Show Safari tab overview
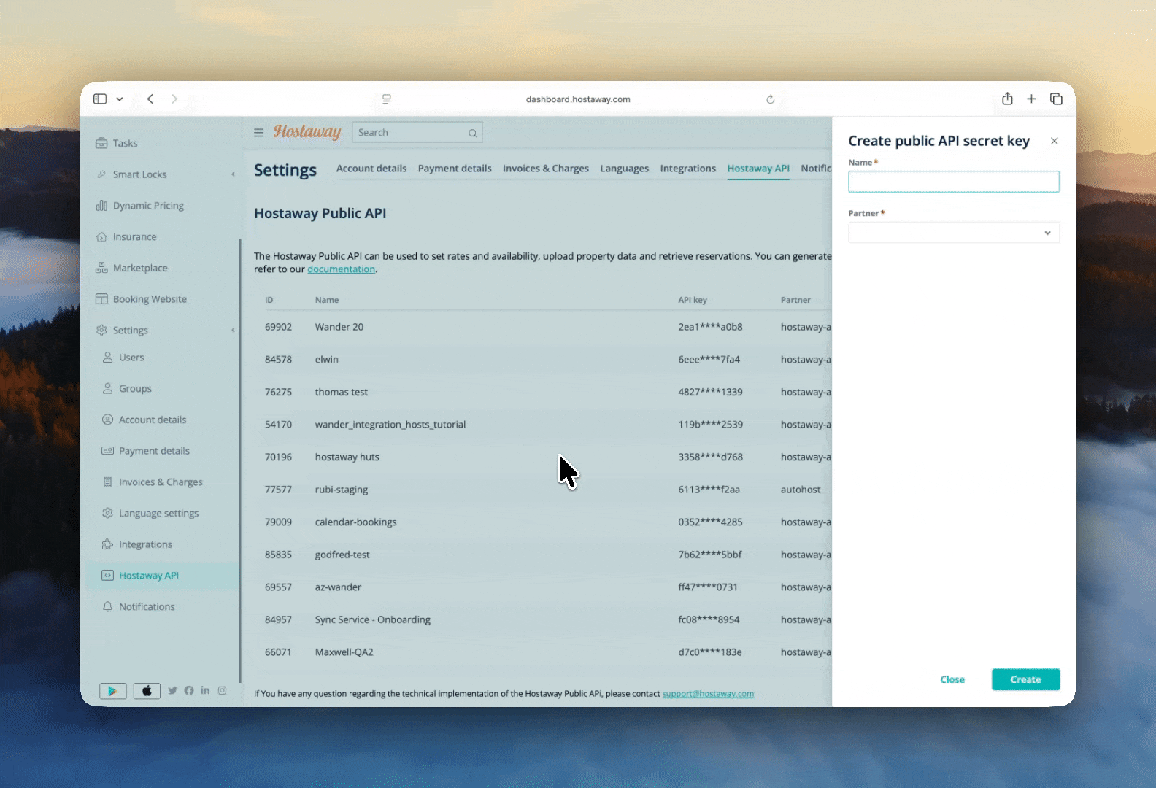1156x788 pixels. 1056,98
